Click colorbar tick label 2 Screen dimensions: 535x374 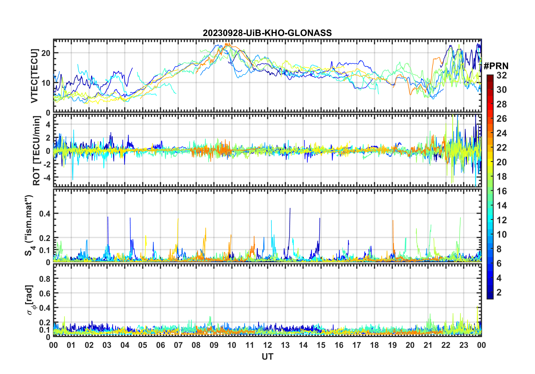click(499, 292)
